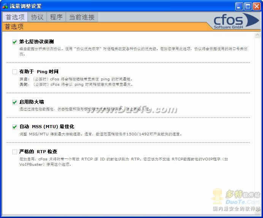Click the 自动 MSS (MTU) 最佳化 label
This screenshot has width=263, height=218.
coord(47,127)
